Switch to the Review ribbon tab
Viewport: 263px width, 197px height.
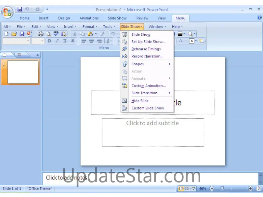[142, 18]
